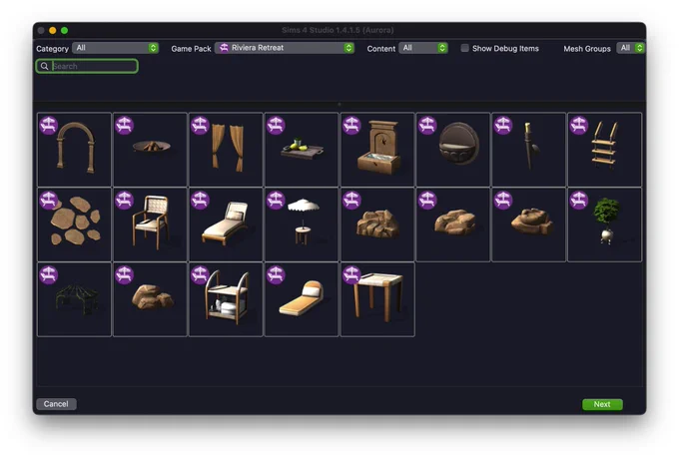Image resolution: width=679 pixels, height=458 pixels.
Task: Pick the fire pit object thumbnail
Action: click(x=150, y=150)
